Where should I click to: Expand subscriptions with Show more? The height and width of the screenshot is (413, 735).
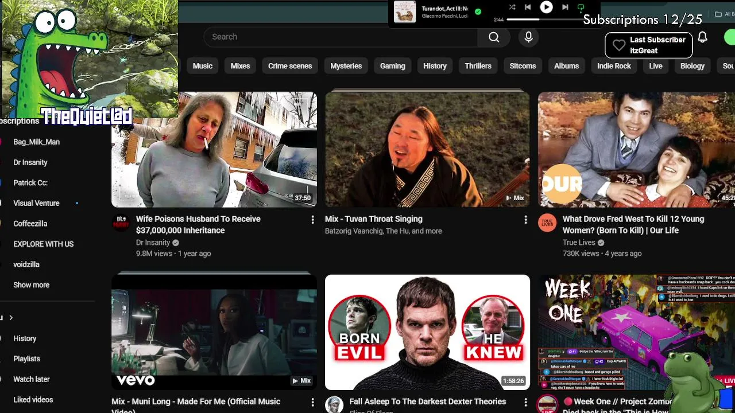[x=32, y=285]
